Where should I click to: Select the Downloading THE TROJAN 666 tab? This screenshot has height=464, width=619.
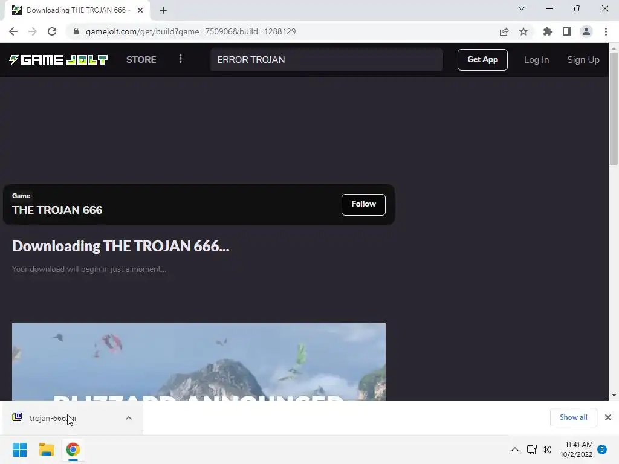tap(76, 10)
